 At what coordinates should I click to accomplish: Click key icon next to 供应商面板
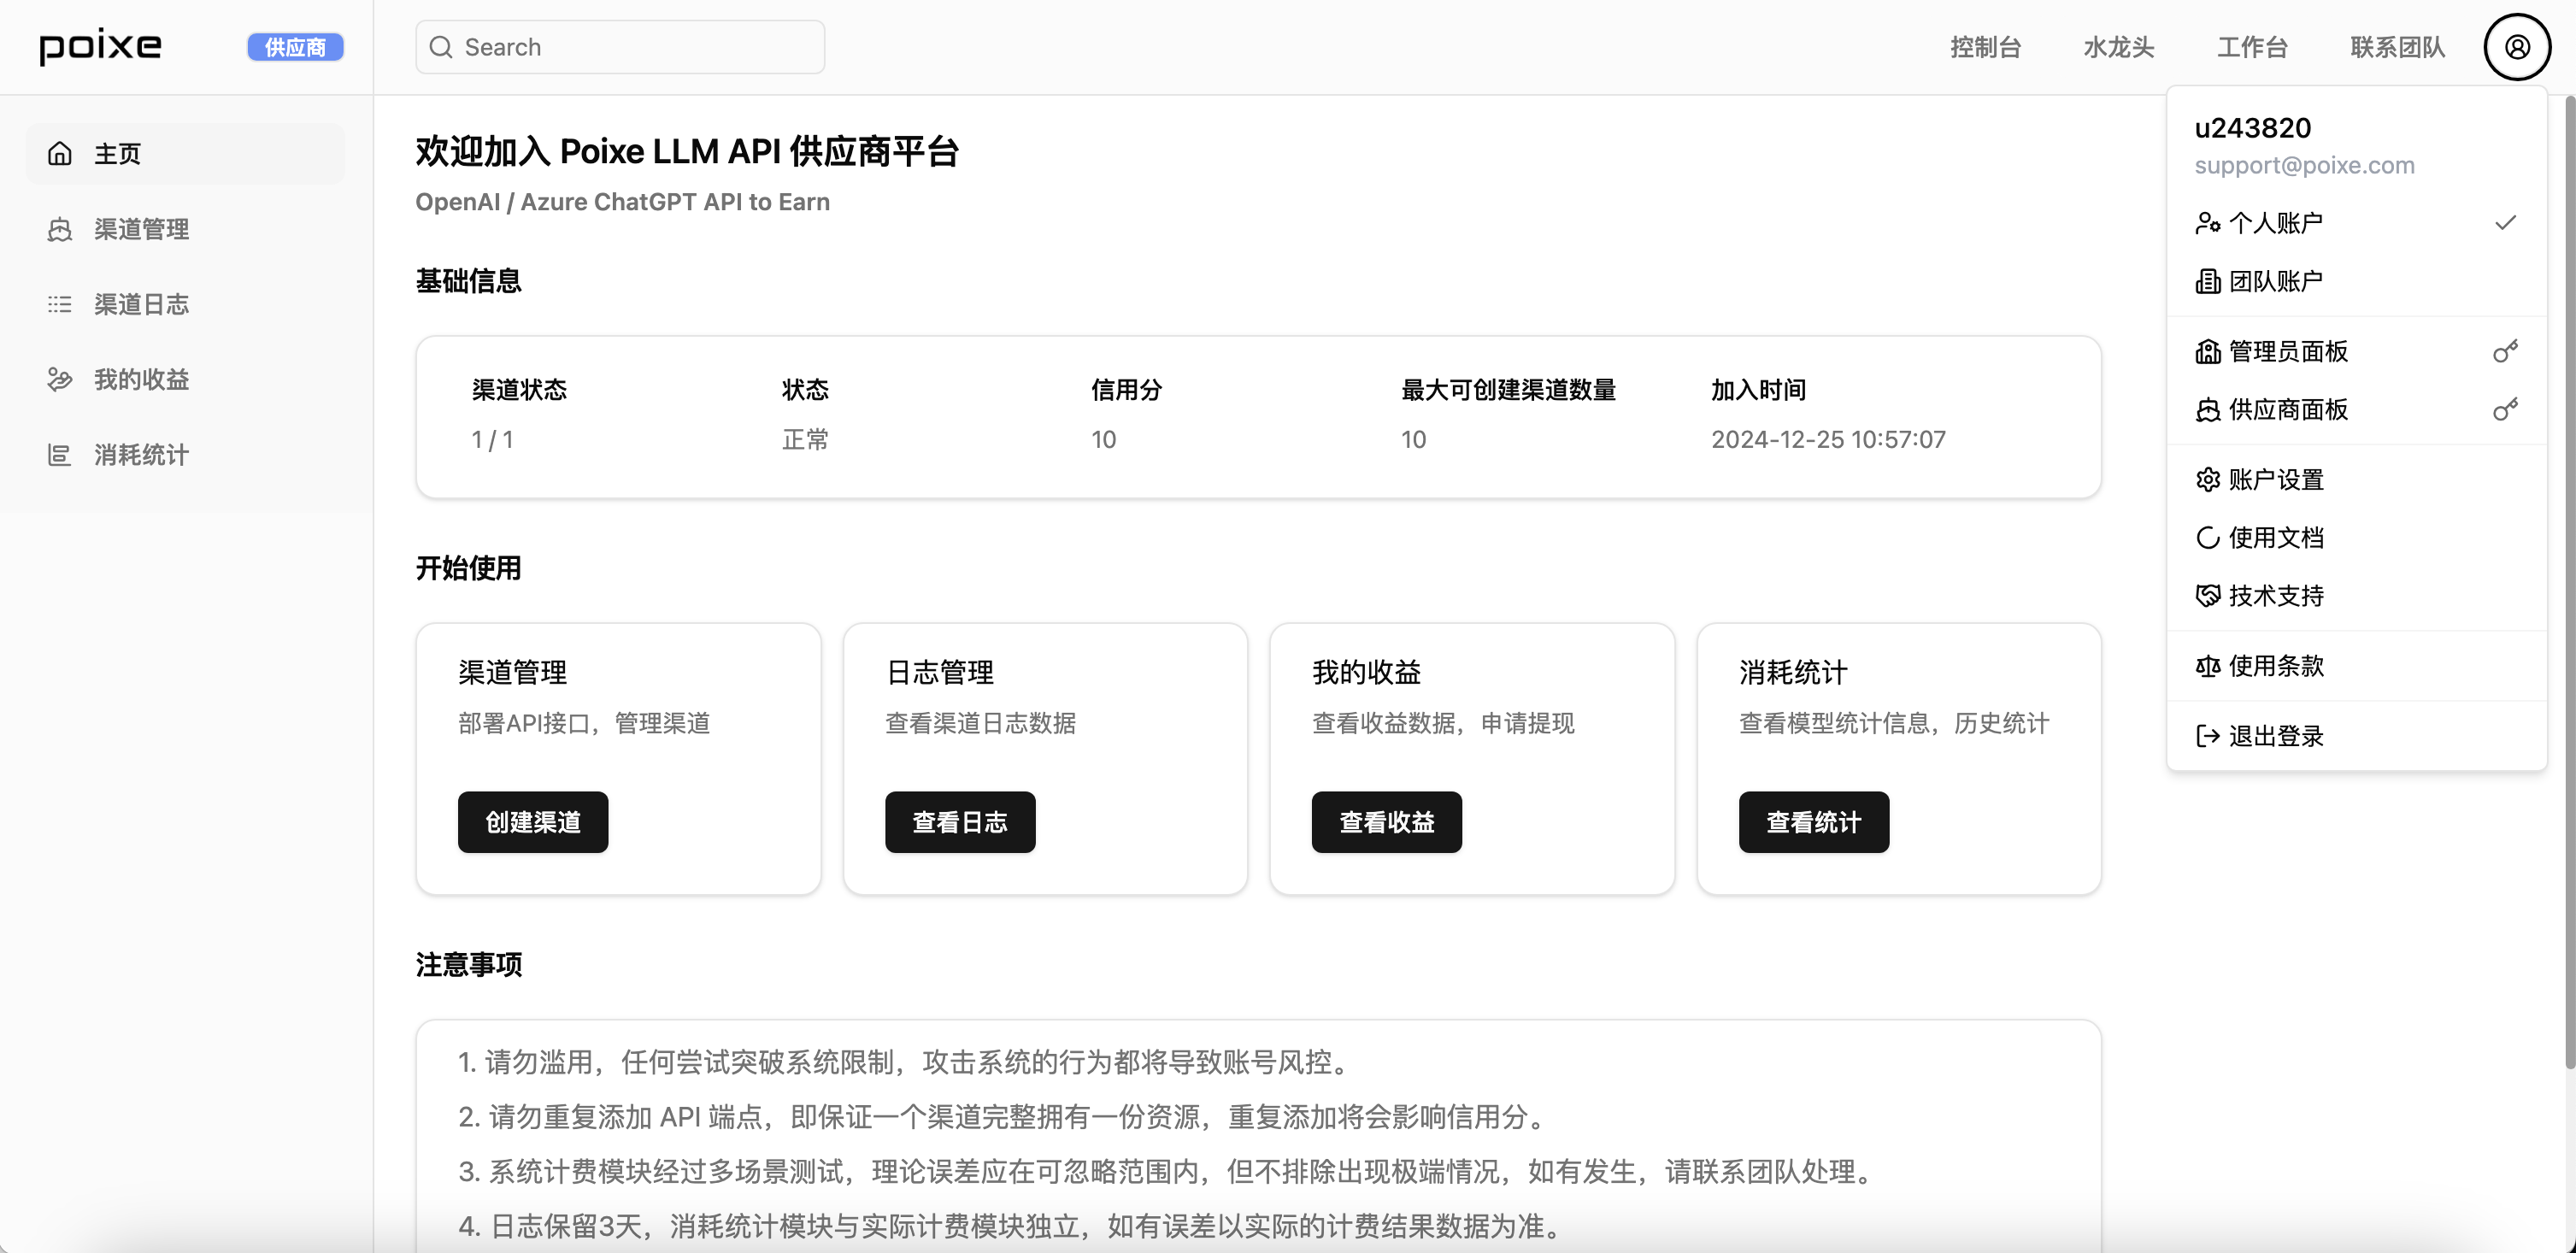[2504, 409]
